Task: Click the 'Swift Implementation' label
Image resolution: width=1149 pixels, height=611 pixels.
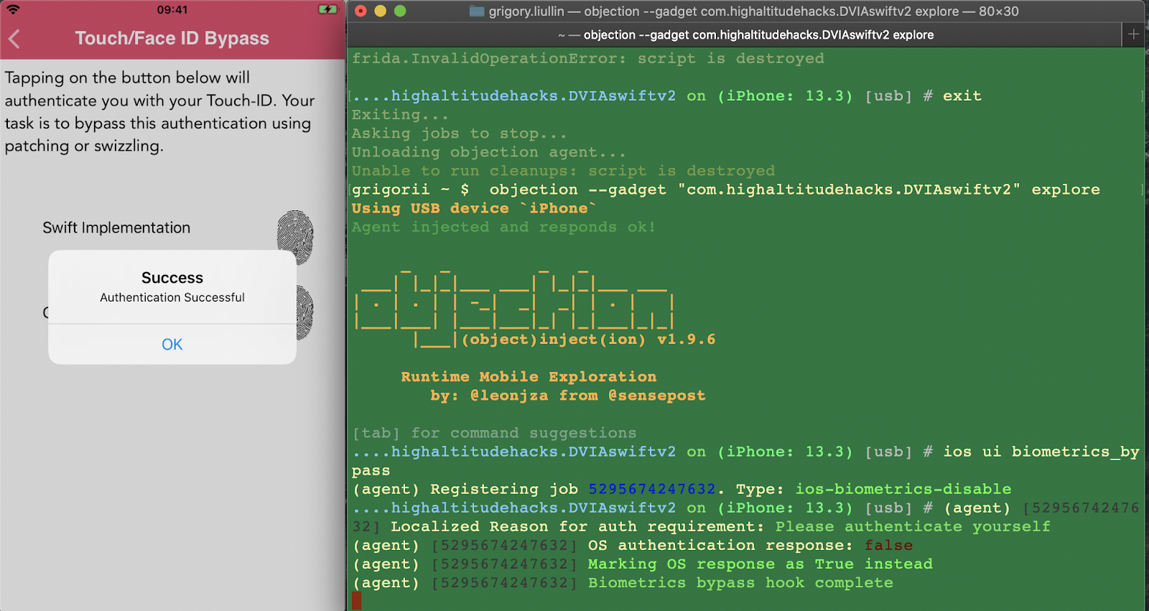Action: click(x=116, y=228)
